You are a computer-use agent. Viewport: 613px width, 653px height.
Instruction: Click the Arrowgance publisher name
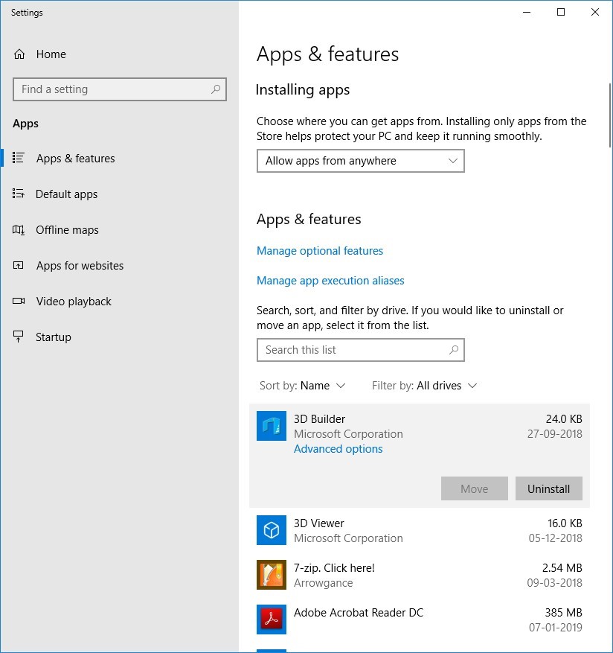point(324,583)
